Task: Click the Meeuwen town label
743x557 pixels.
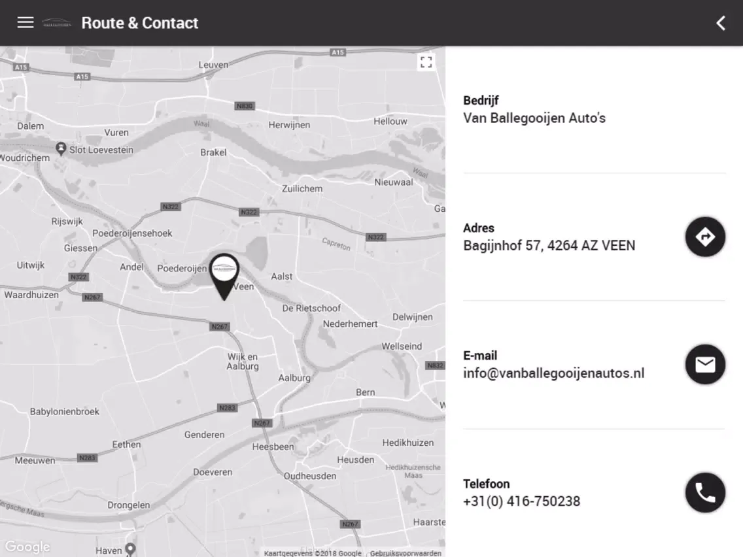Action: 35,460
